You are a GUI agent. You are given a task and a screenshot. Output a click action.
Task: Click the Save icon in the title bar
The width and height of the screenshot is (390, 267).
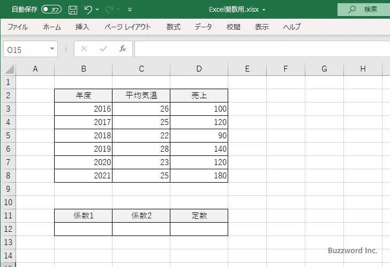[x=73, y=10]
